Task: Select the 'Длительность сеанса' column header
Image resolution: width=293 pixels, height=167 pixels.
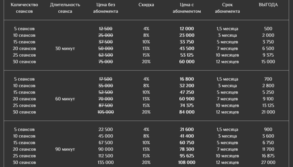Action: [65, 8]
